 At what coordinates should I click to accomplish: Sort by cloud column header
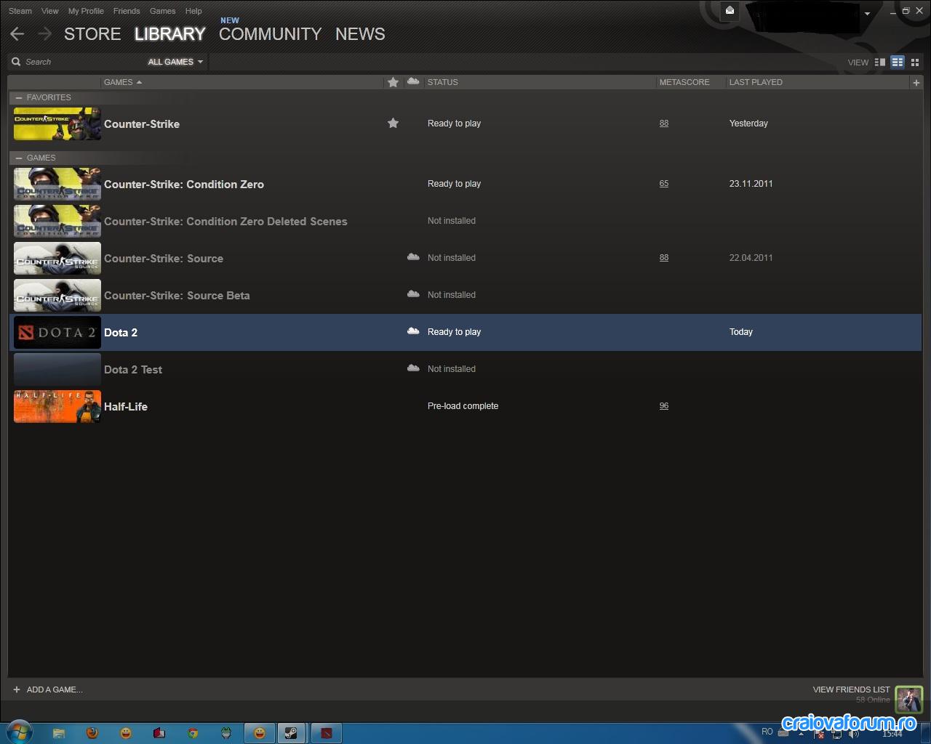[x=413, y=81]
